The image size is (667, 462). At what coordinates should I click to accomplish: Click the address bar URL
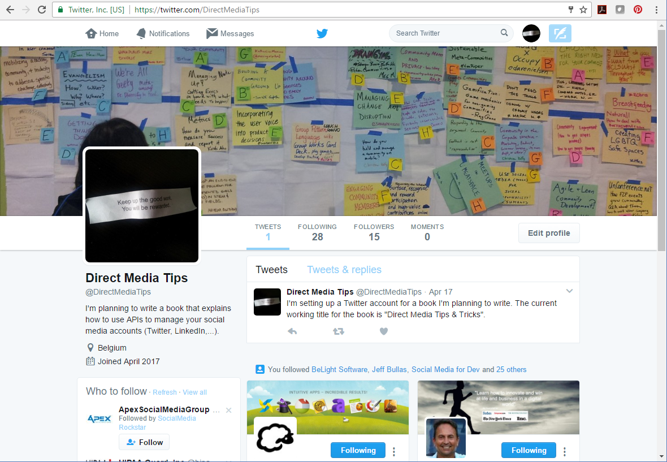[197, 10]
